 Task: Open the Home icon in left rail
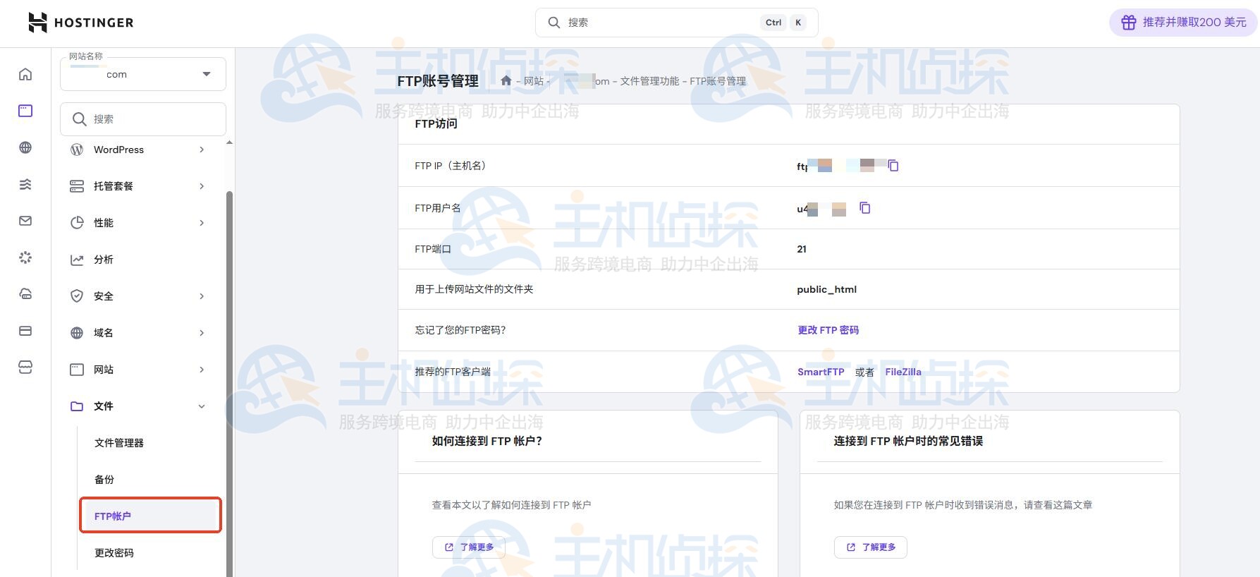pos(25,74)
